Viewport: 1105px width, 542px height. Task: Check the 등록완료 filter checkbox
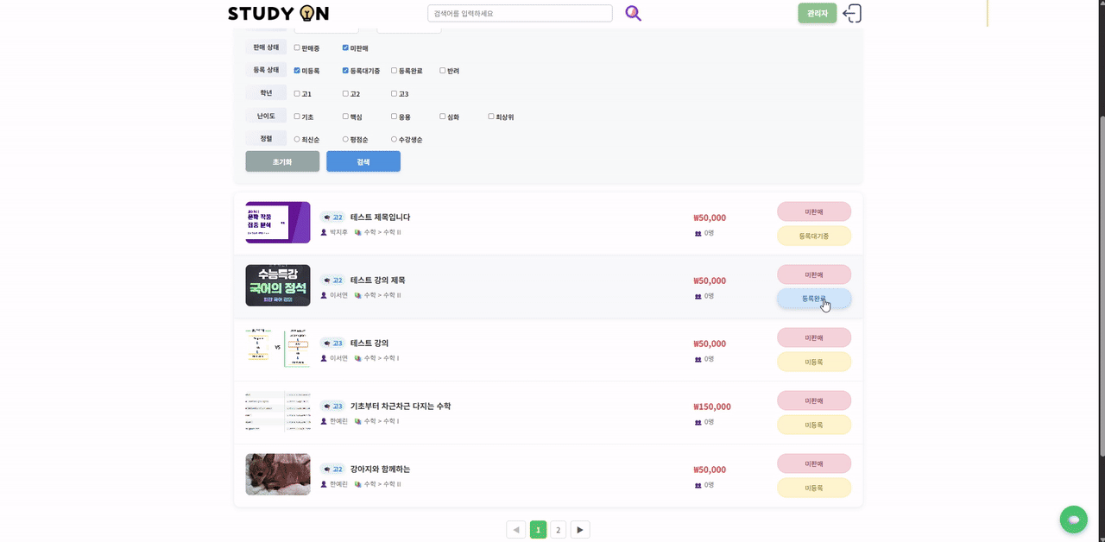[394, 71]
